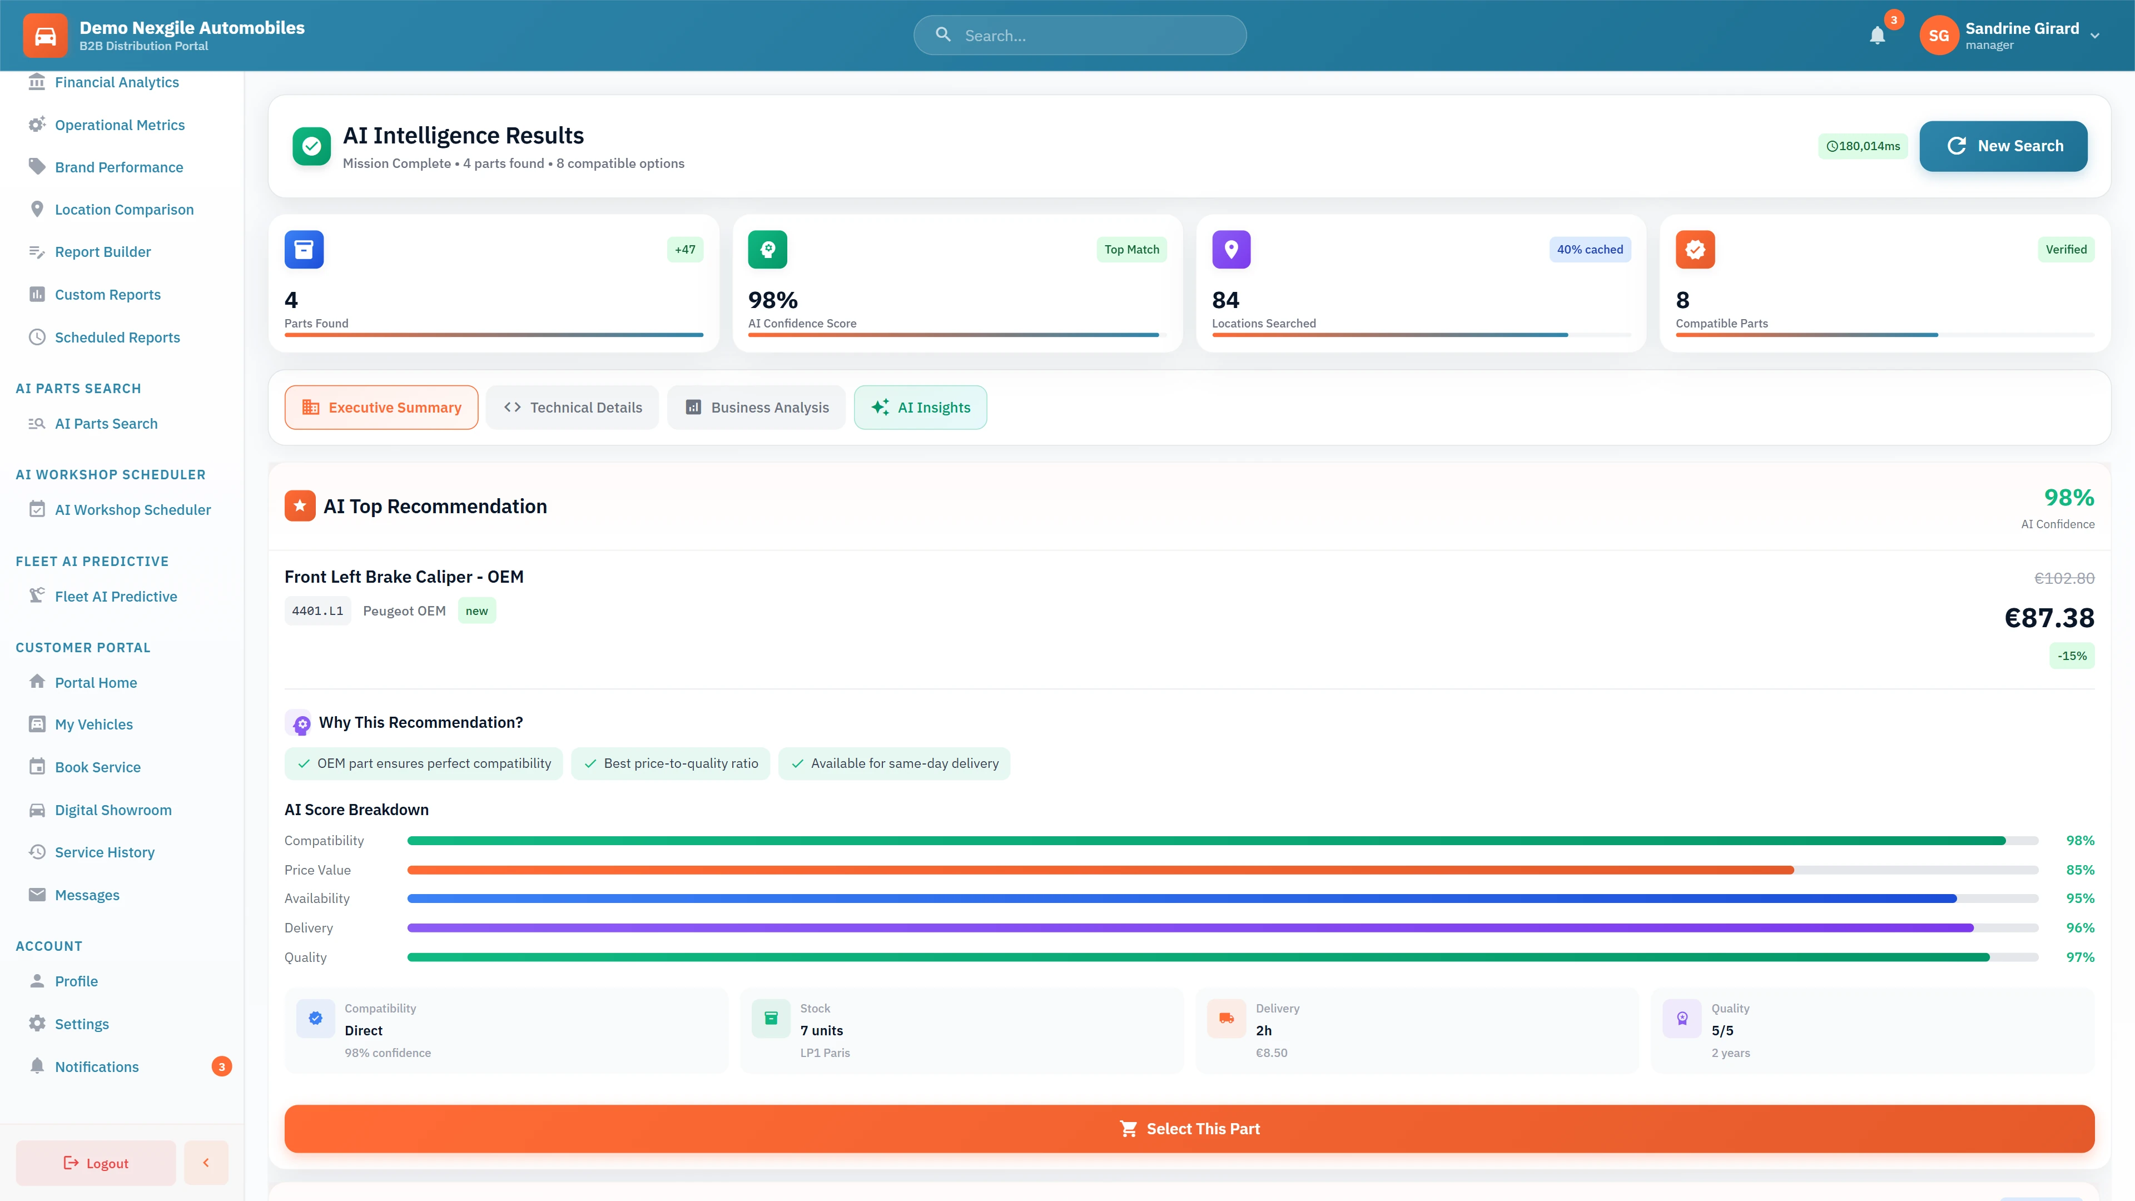This screenshot has width=2135, height=1201.
Task: Open Fleet AI Predictive in the sidebar
Action: [x=115, y=597]
